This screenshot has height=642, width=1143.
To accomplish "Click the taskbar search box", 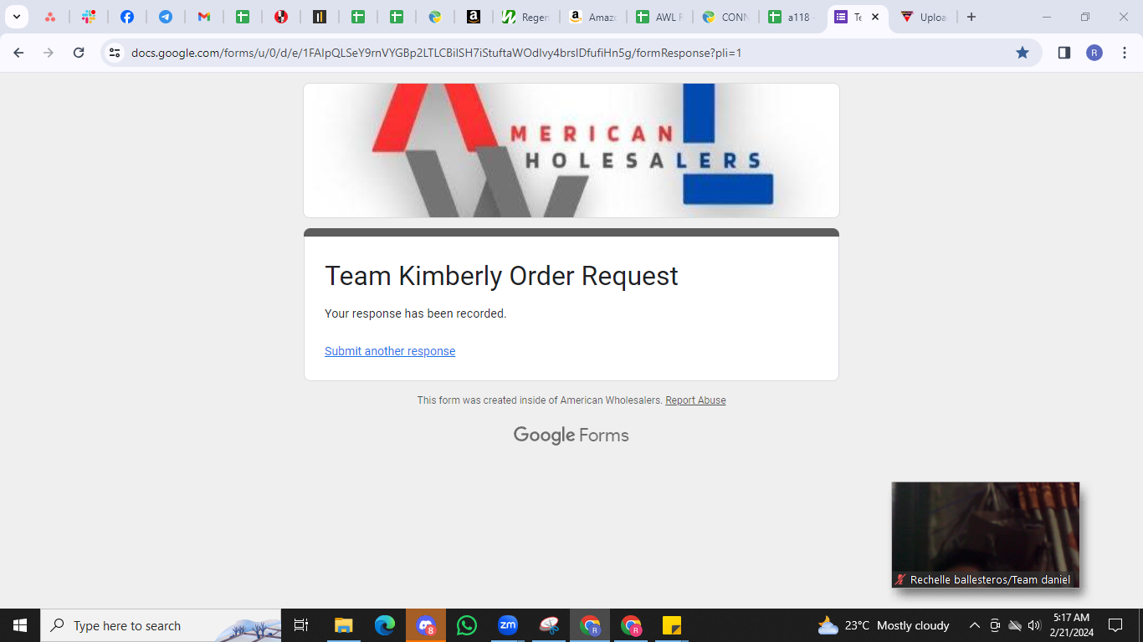I will (161, 625).
